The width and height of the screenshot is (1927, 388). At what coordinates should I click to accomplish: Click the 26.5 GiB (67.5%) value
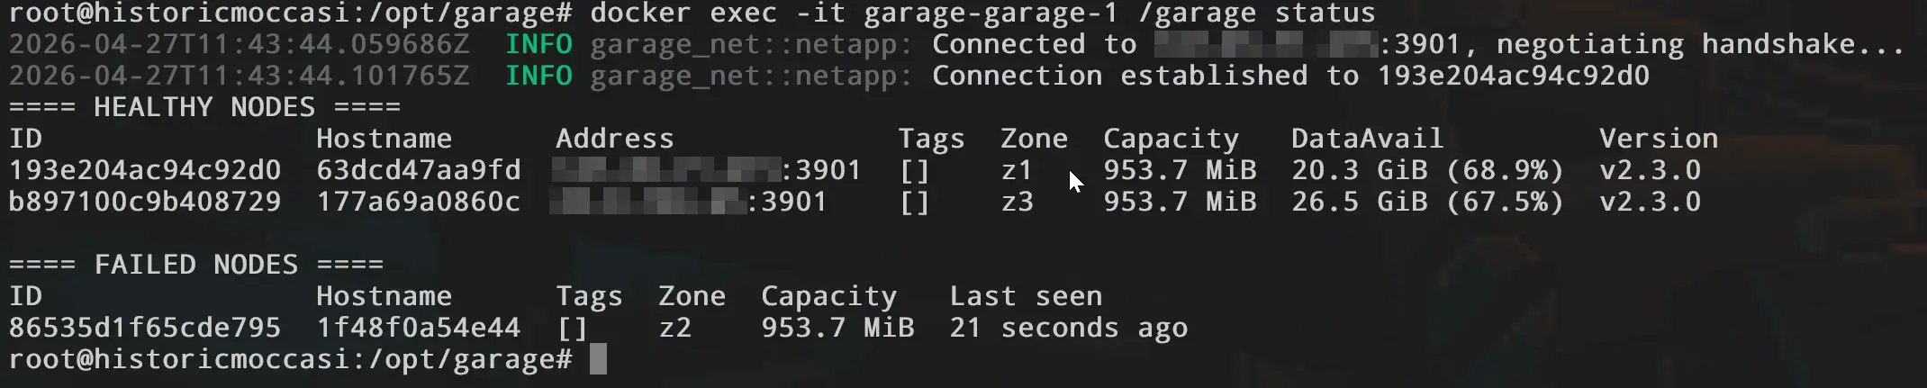(1427, 202)
